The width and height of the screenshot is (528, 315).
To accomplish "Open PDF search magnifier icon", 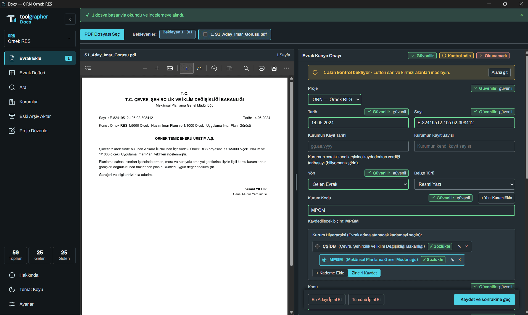I will (246, 68).
